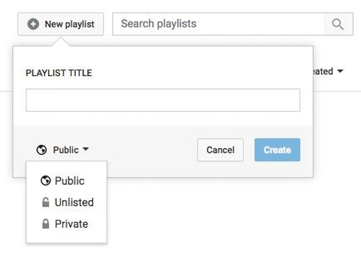Click the PLAYLIST TITLE label
Screen dimensions: 361x255
(59, 73)
